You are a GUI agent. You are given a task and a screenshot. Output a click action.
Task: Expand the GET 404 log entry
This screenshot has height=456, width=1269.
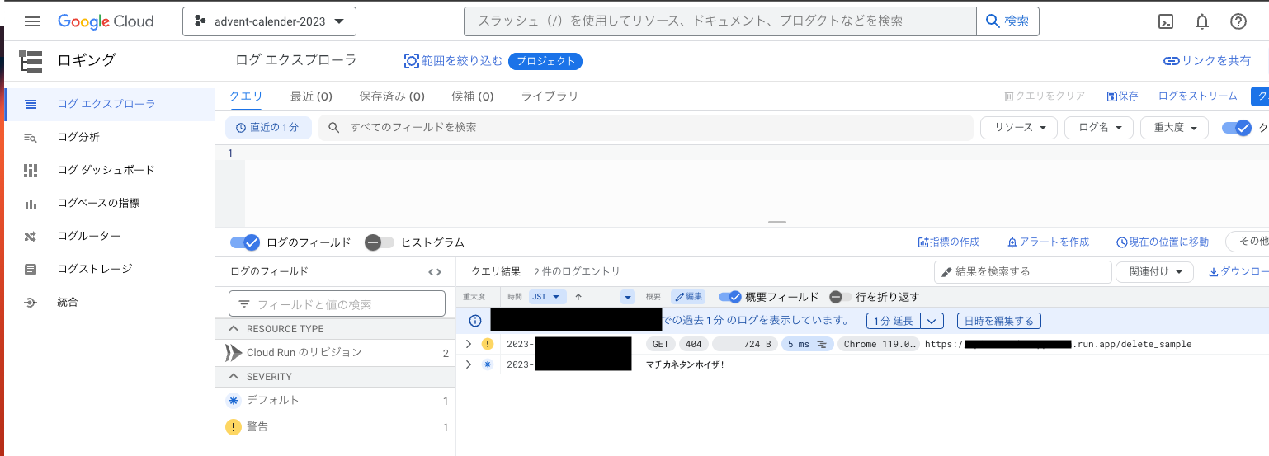click(469, 344)
